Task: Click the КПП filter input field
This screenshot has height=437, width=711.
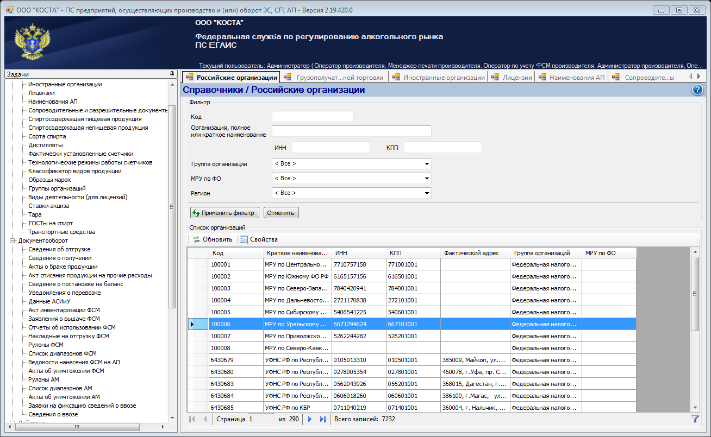Action: tap(443, 148)
